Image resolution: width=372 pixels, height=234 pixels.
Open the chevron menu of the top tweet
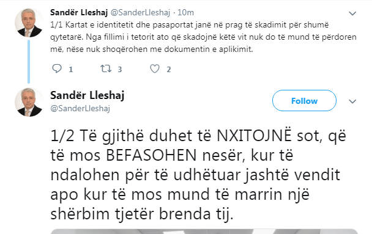pyautogui.click(x=352, y=13)
